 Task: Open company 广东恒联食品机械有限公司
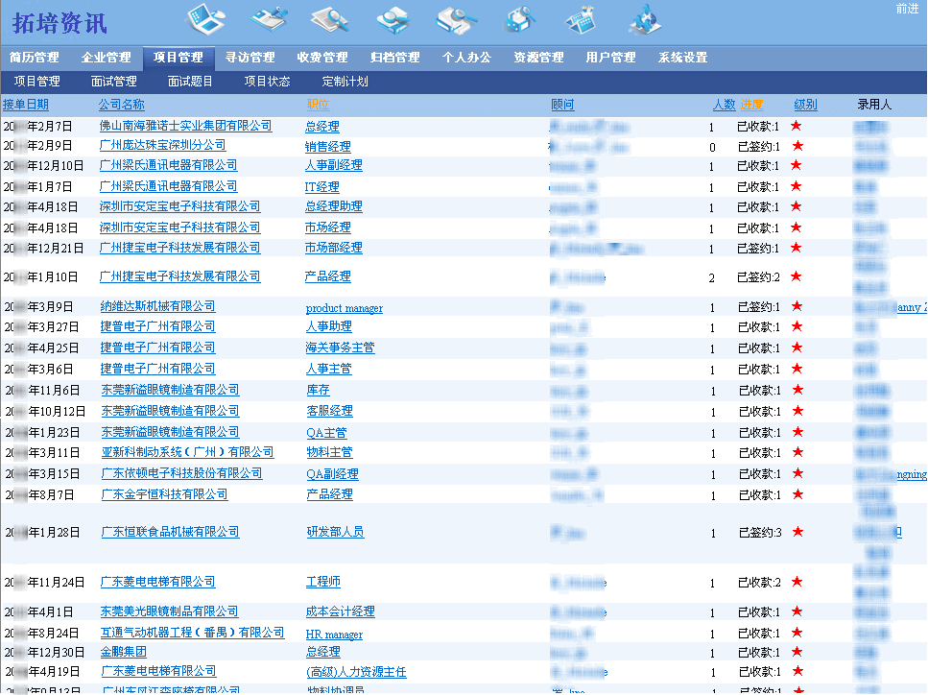pyautogui.click(x=171, y=532)
